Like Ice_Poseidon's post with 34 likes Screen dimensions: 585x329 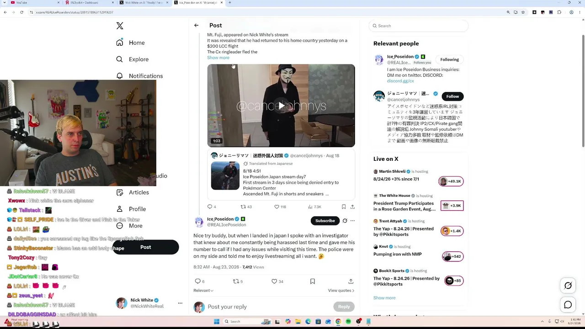point(277,281)
